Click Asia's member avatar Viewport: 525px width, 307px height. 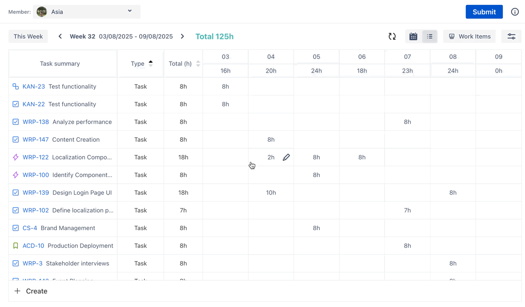click(x=42, y=12)
